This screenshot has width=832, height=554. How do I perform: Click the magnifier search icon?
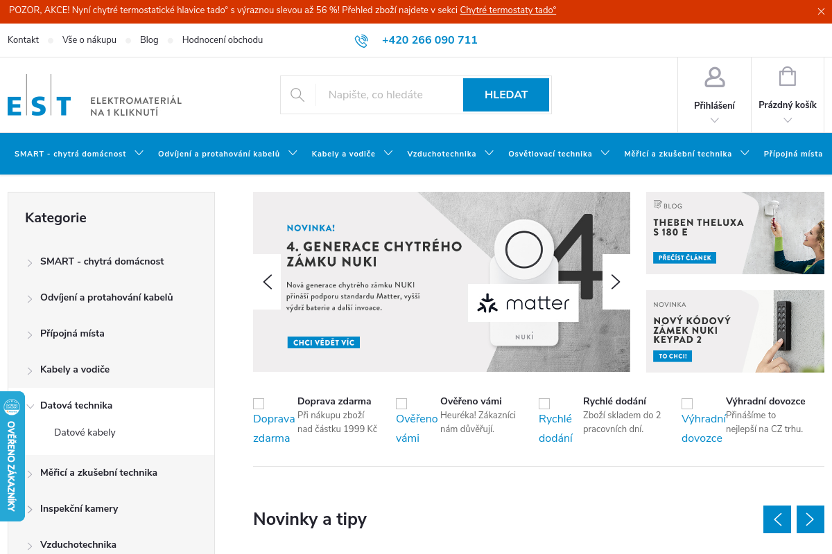point(297,95)
